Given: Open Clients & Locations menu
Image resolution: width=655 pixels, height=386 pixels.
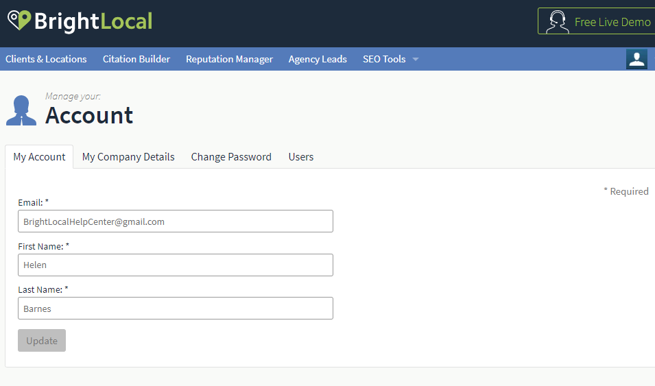Looking at the screenshot, I should [46, 59].
